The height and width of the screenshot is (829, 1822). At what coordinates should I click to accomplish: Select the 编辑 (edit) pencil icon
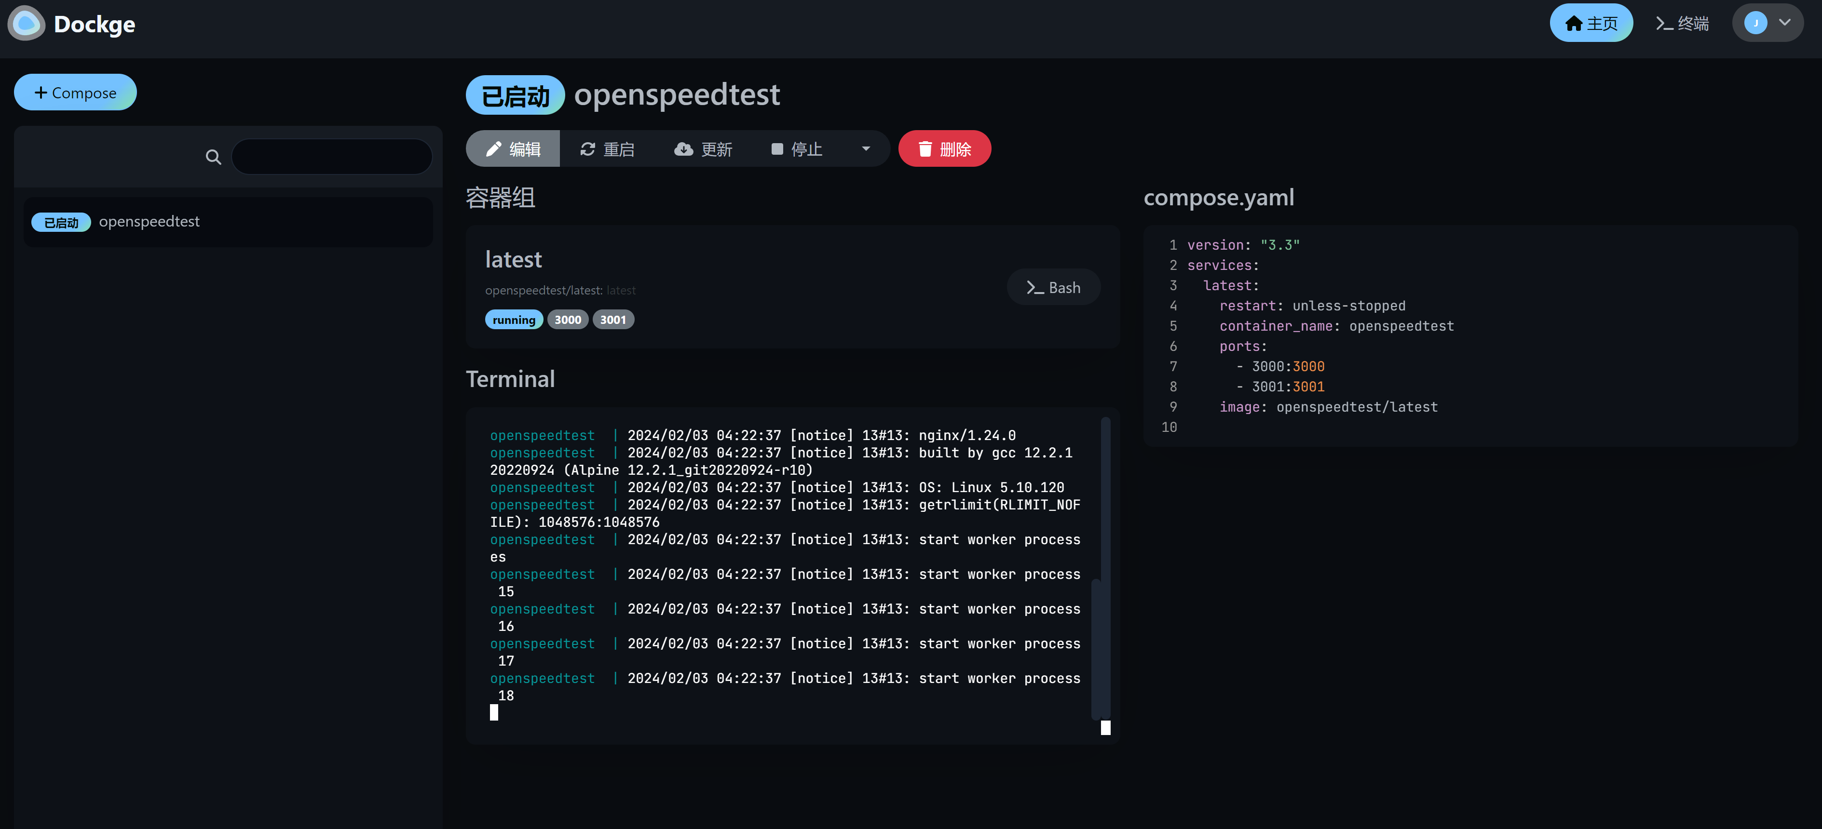tap(494, 148)
